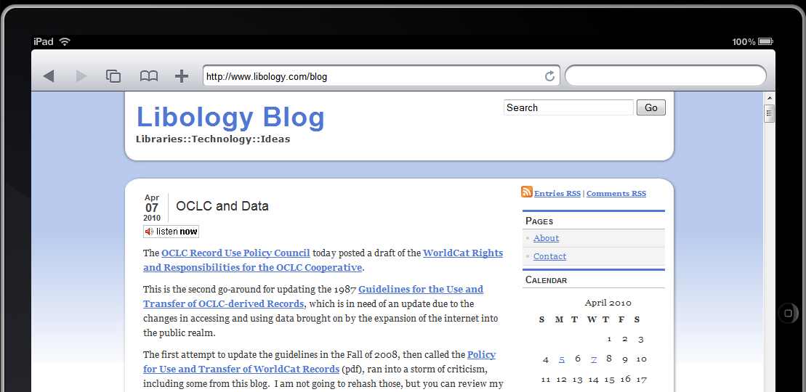The width and height of the screenshot is (806, 392).
Task: Open the About page link
Action: pyautogui.click(x=546, y=238)
